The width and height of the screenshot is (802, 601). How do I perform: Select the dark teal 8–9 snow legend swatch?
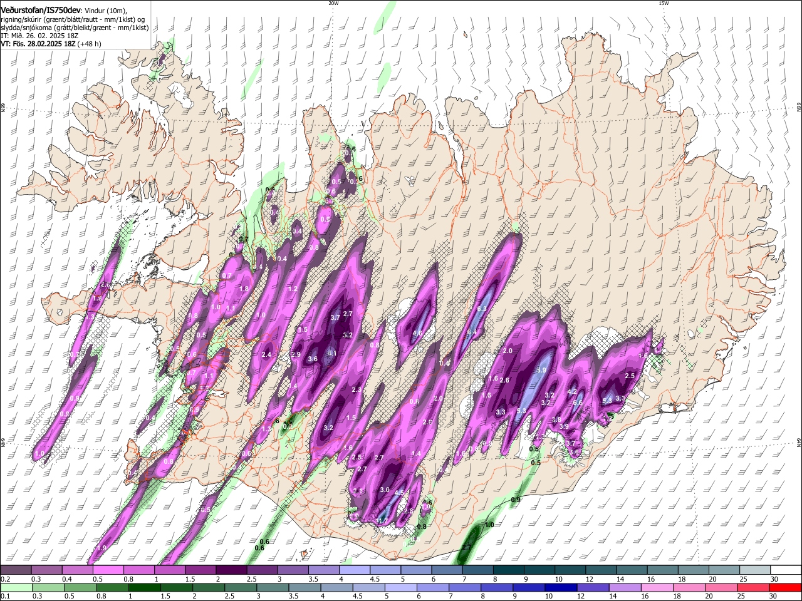tap(508, 570)
